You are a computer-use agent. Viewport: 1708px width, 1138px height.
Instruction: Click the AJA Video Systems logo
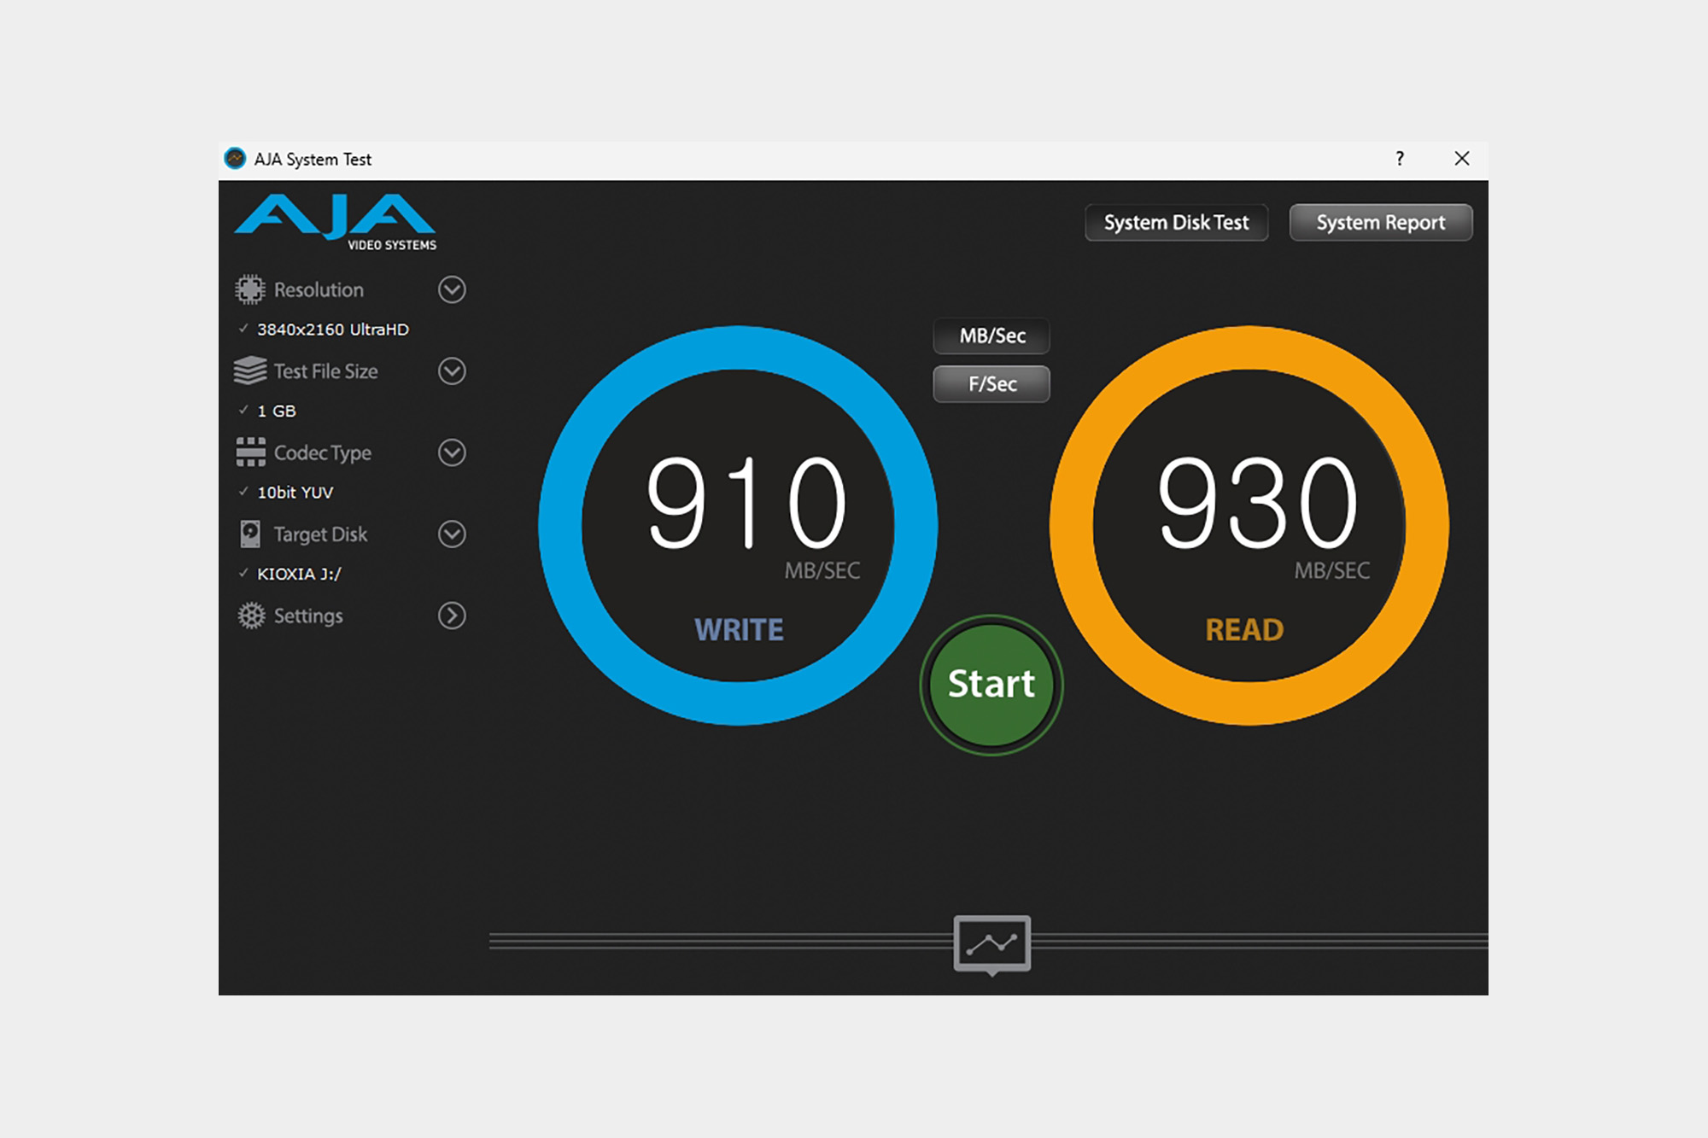click(x=336, y=222)
